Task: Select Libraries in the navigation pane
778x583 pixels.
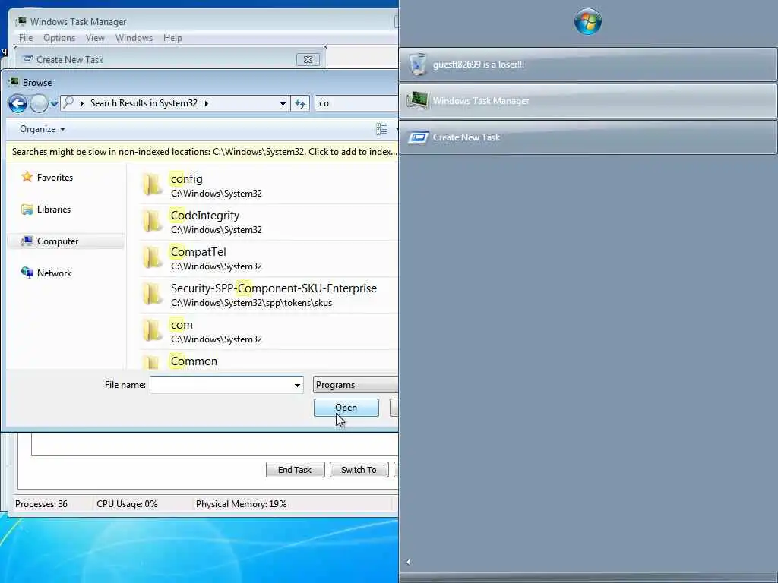Action: click(54, 210)
